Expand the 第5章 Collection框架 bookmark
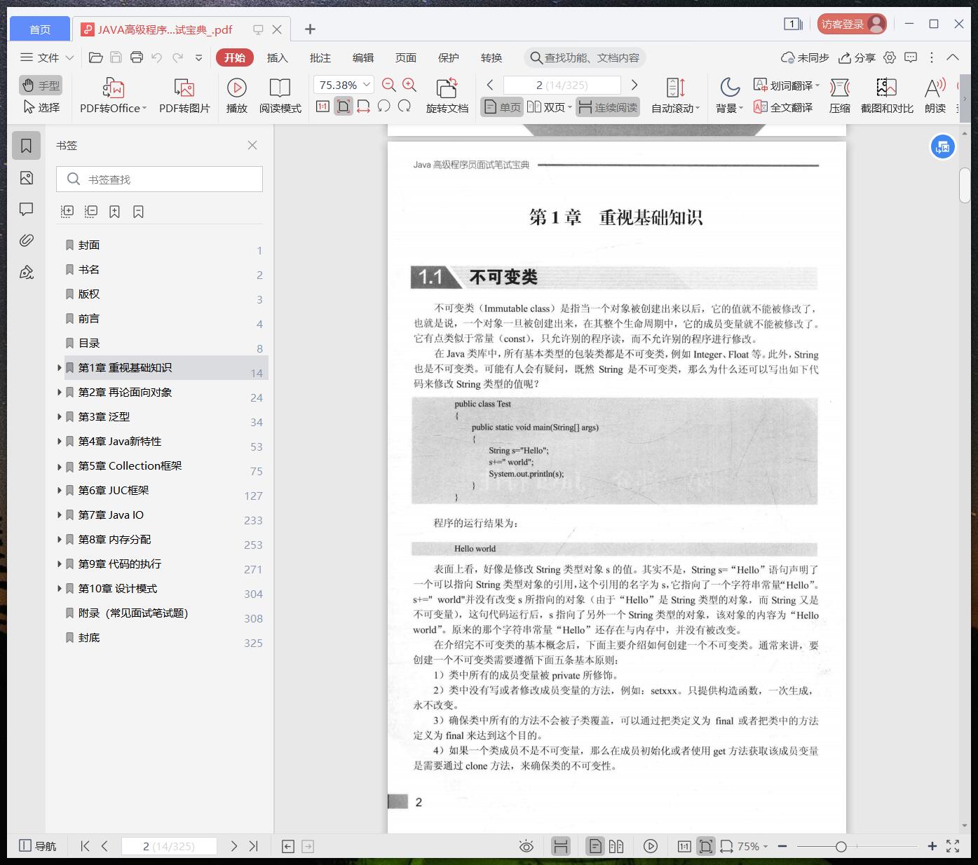The height and width of the screenshot is (865, 978). 59,465
